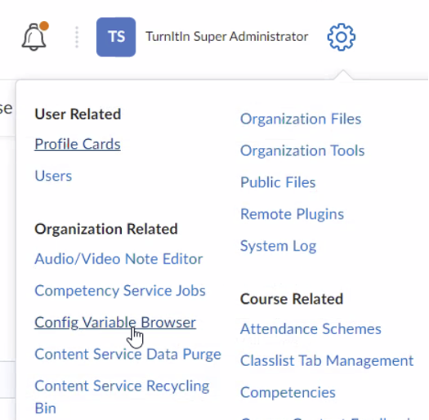Open the Config Variable Browser

pos(115,322)
